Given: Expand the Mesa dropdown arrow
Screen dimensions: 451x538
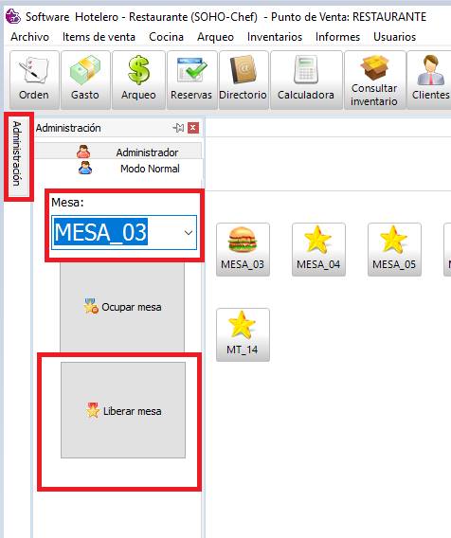Looking at the screenshot, I should pyautogui.click(x=189, y=233).
